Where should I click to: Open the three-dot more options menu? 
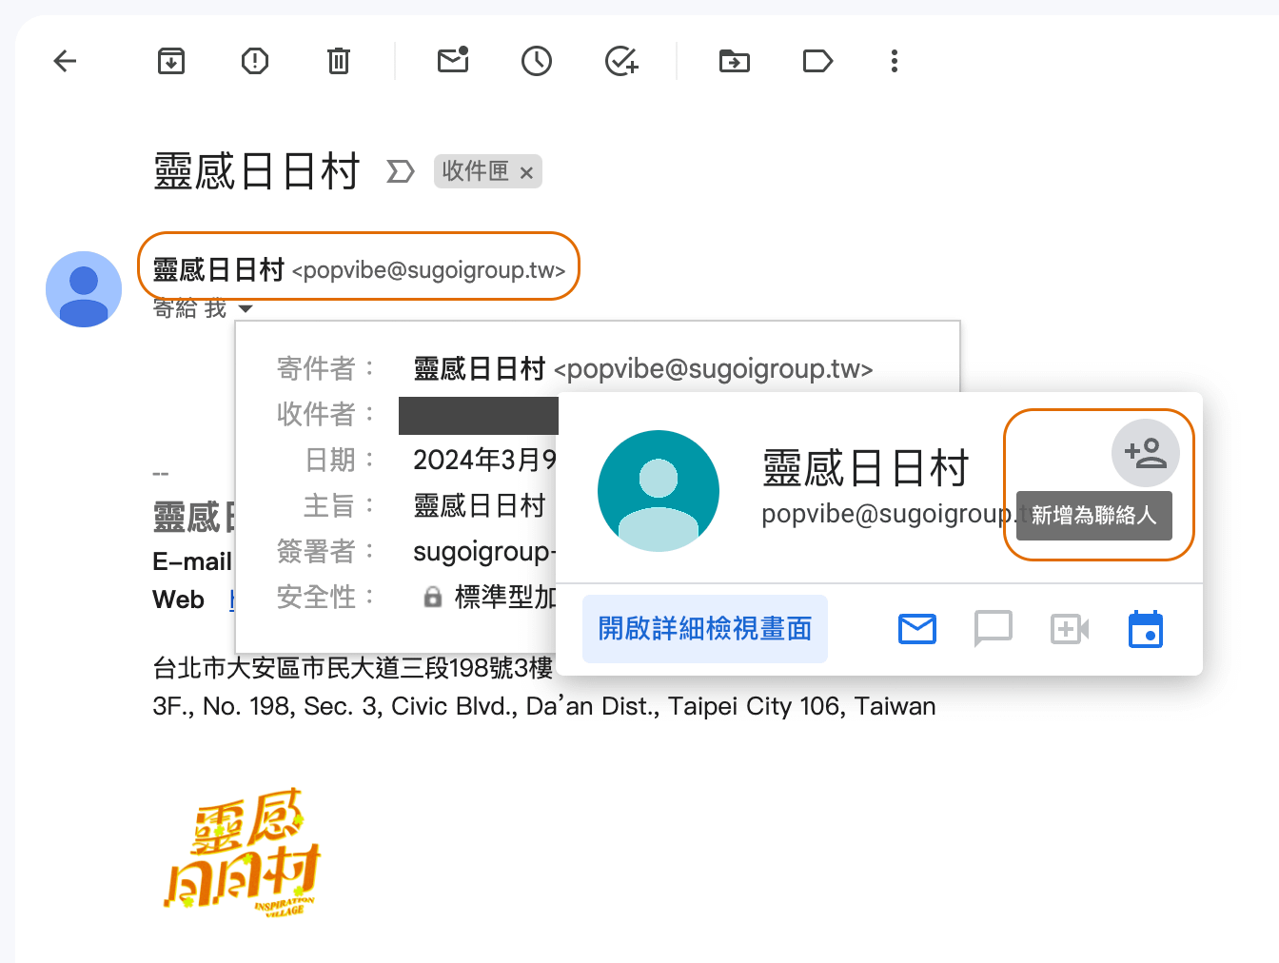(894, 62)
